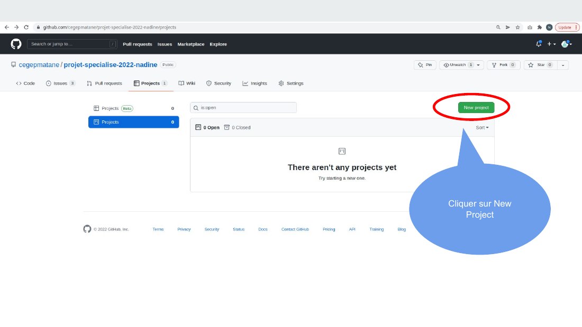Open the Privacy footer link

coord(184,229)
